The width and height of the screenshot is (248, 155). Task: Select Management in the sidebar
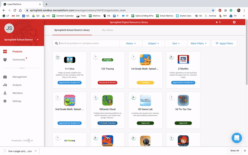(x=19, y=77)
